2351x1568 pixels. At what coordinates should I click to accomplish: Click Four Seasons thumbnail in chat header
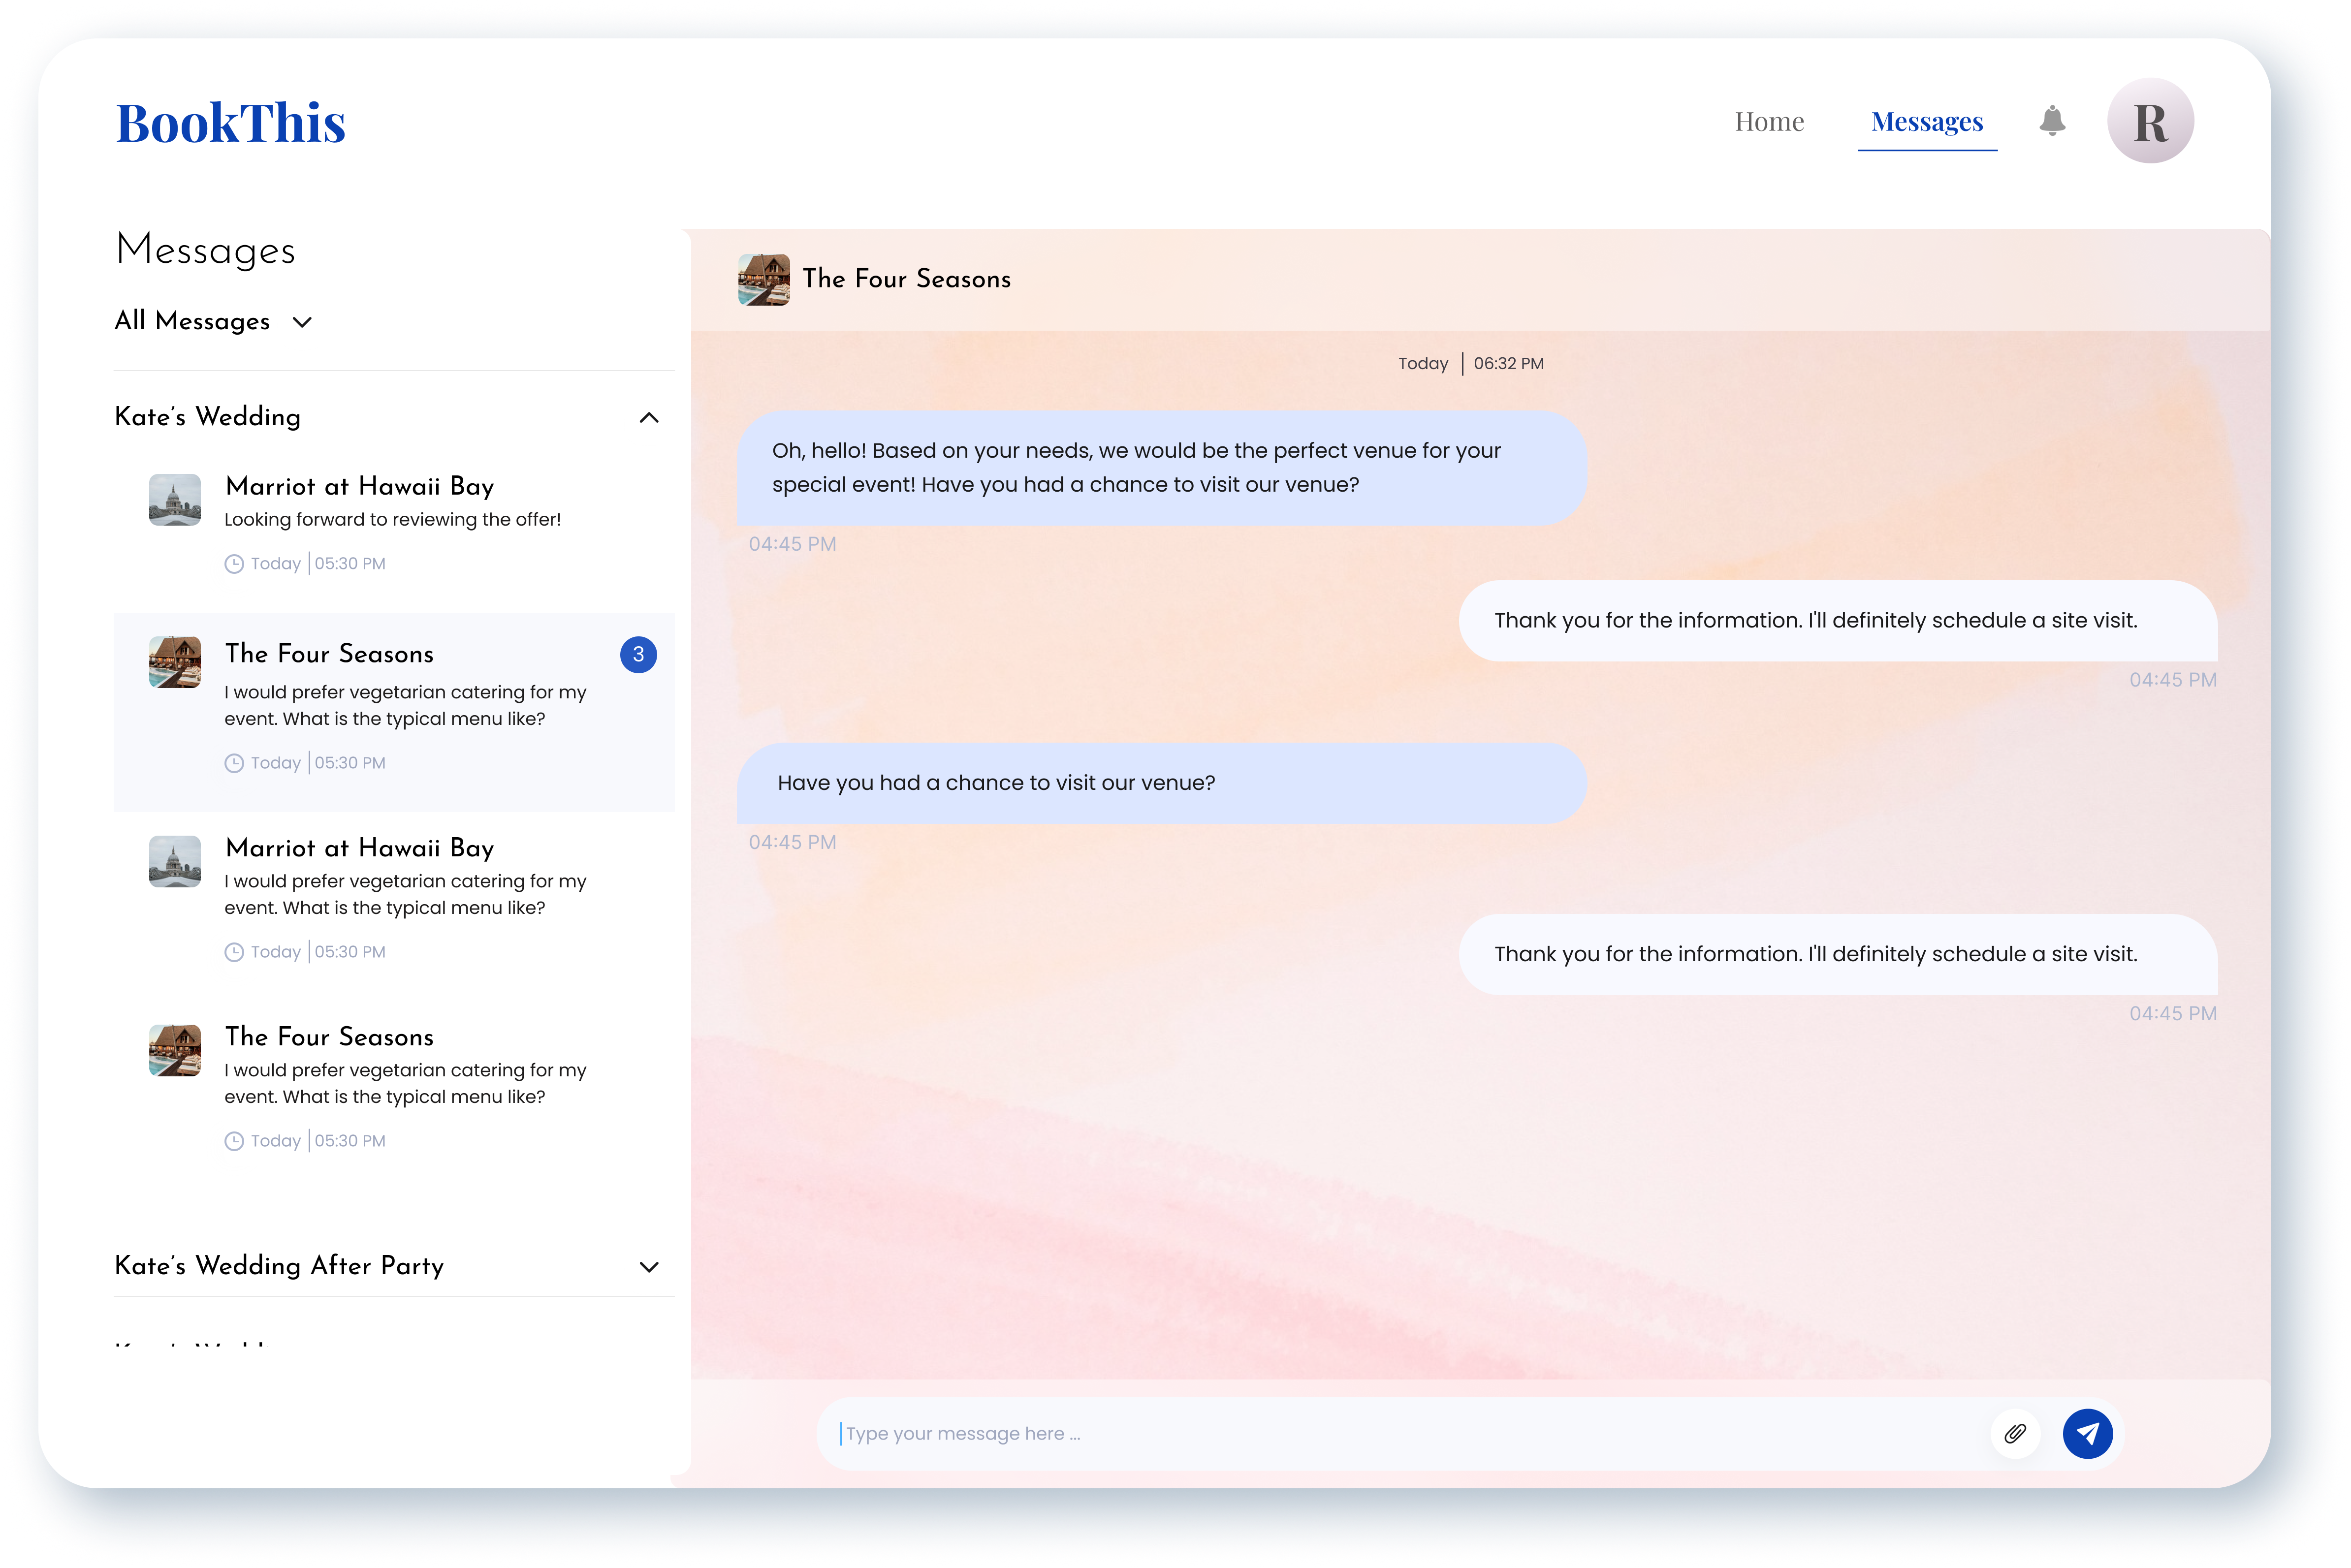(x=764, y=279)
